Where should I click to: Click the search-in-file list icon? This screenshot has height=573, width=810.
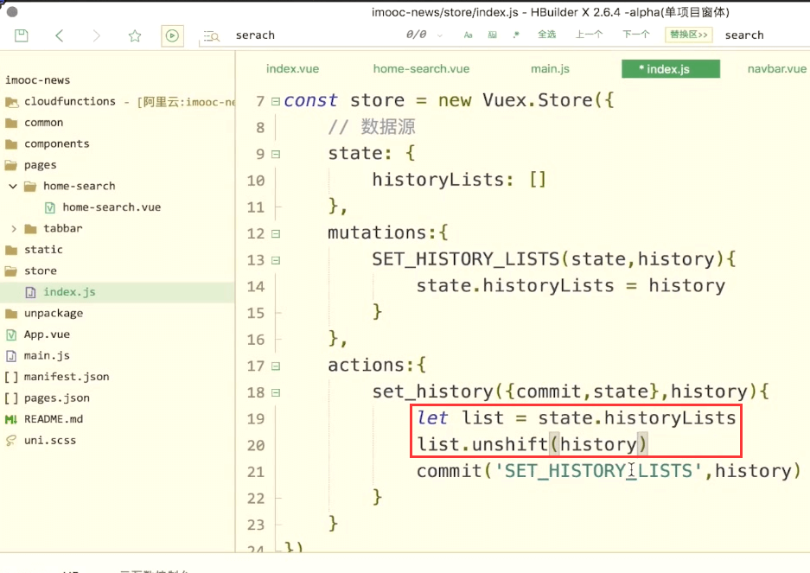click(211, 36)
